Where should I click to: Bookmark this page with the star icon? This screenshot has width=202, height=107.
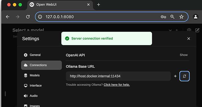[x=181, y=17]
